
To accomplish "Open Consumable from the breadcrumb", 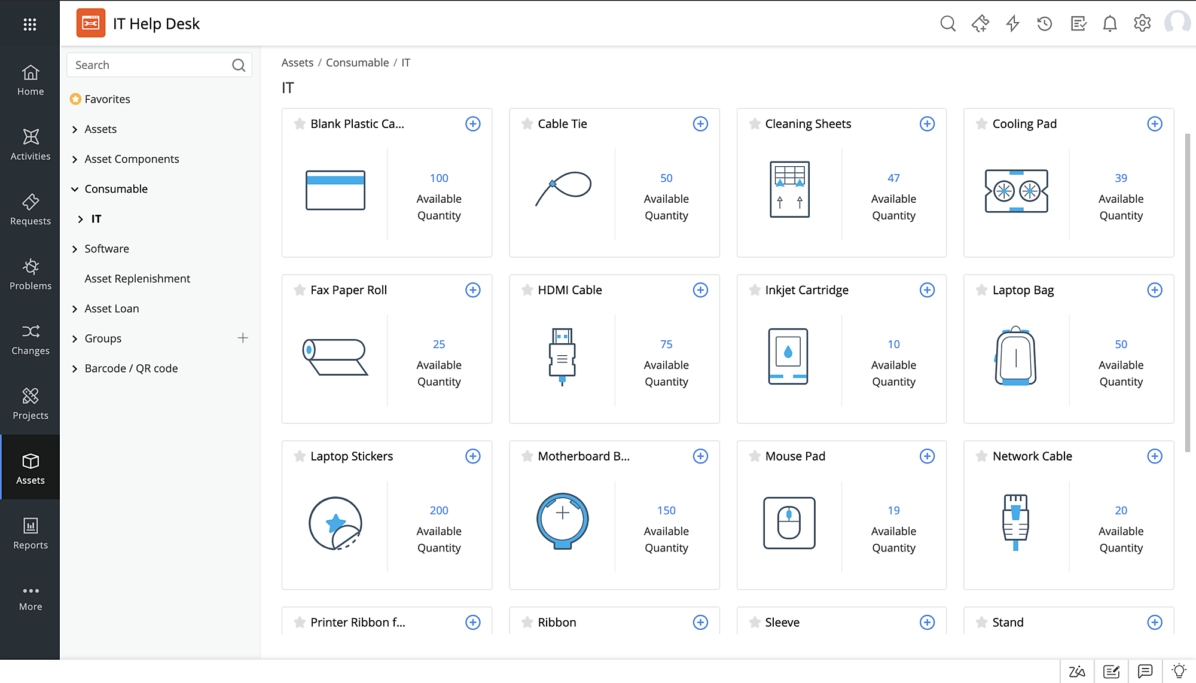I will point(357,62).
